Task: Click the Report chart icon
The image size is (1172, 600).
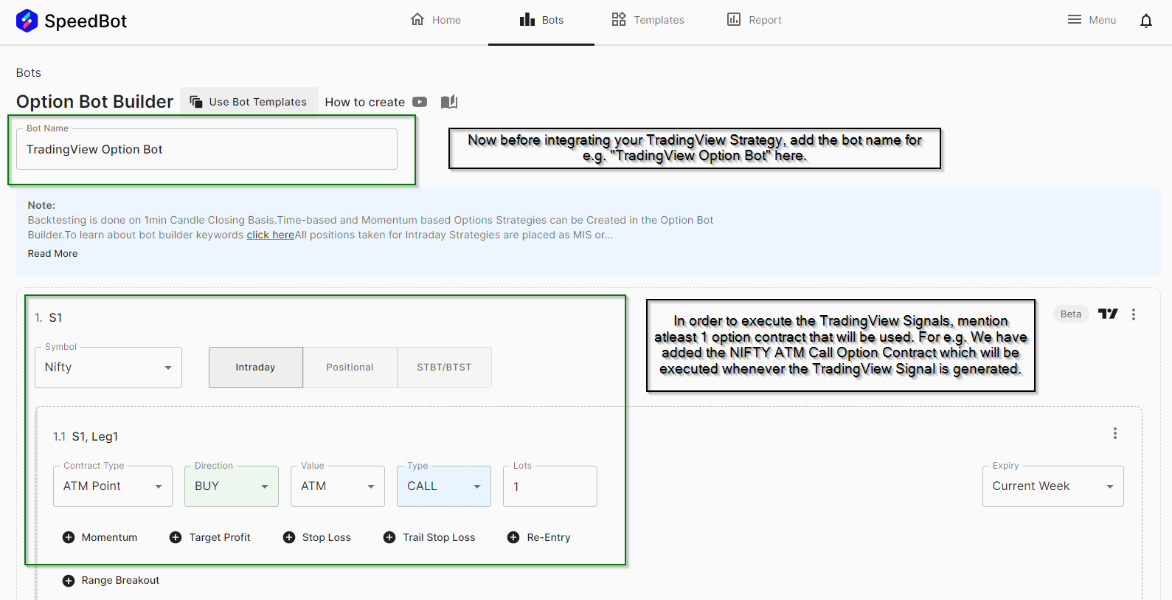Action: [734, 19]
